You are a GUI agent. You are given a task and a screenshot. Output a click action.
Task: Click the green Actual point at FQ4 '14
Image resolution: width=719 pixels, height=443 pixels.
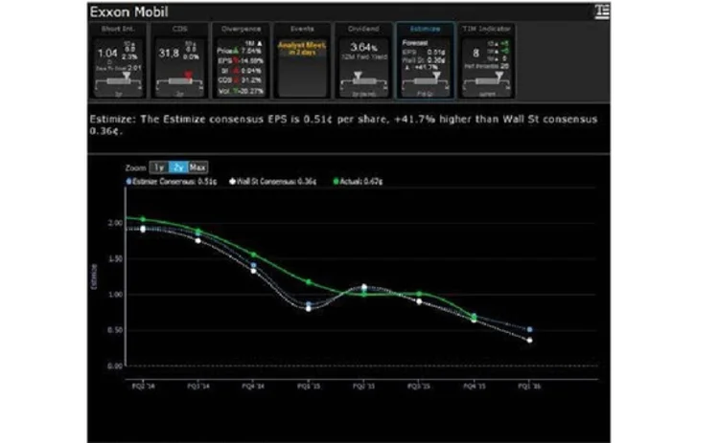[x=254, y=255]
